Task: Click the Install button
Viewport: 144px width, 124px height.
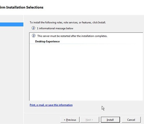Action: [x=110, y=120]
